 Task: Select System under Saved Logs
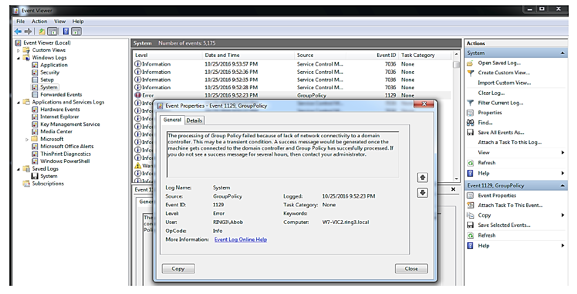coord(49,176)
